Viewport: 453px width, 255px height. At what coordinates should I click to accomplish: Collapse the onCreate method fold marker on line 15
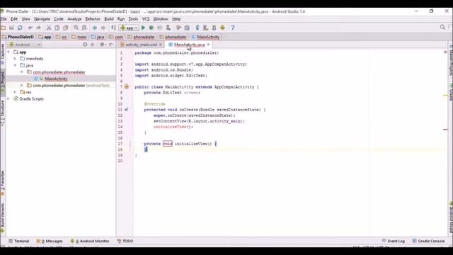(133, 132)
